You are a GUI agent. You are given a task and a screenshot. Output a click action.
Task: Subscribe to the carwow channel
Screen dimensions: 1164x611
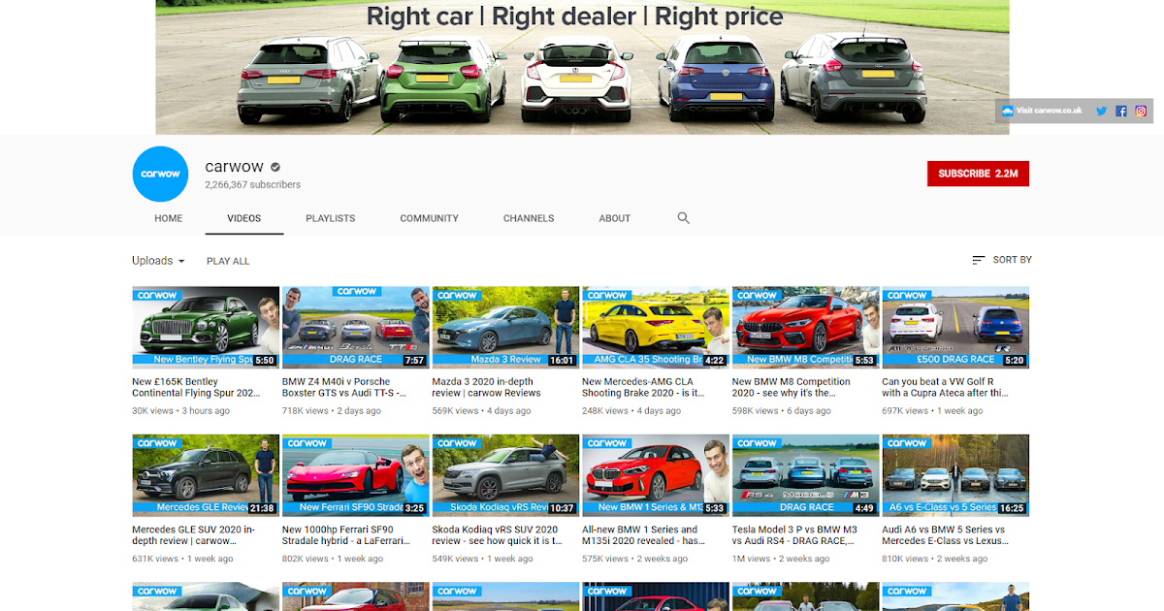pyautogui.click(x=978, y=174)
